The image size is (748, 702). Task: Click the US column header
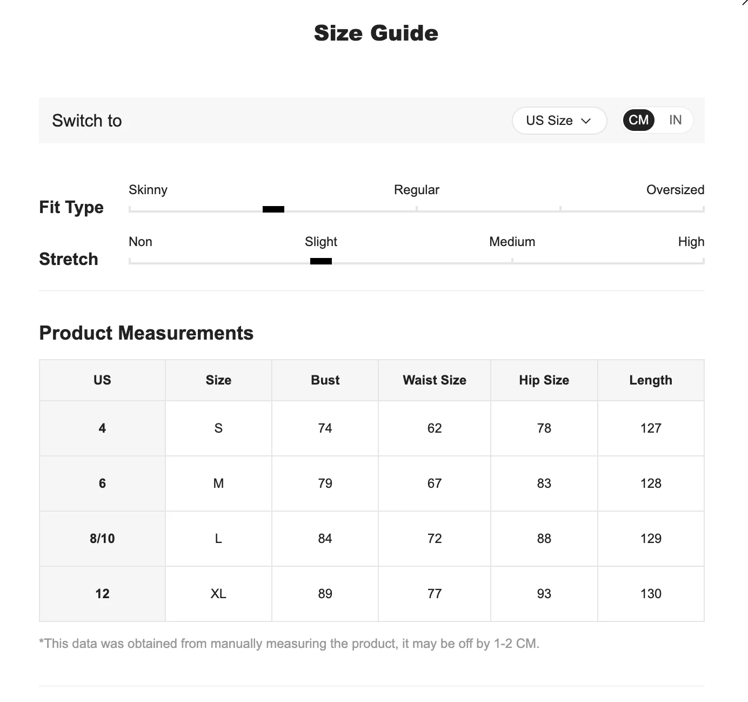pos(102,380)
